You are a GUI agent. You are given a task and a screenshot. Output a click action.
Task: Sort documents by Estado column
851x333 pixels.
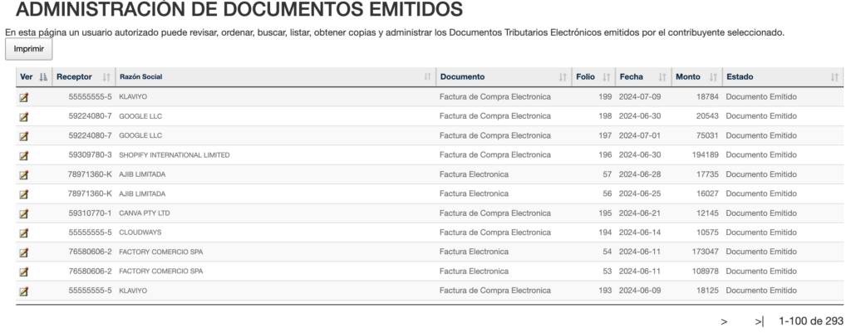783,77
